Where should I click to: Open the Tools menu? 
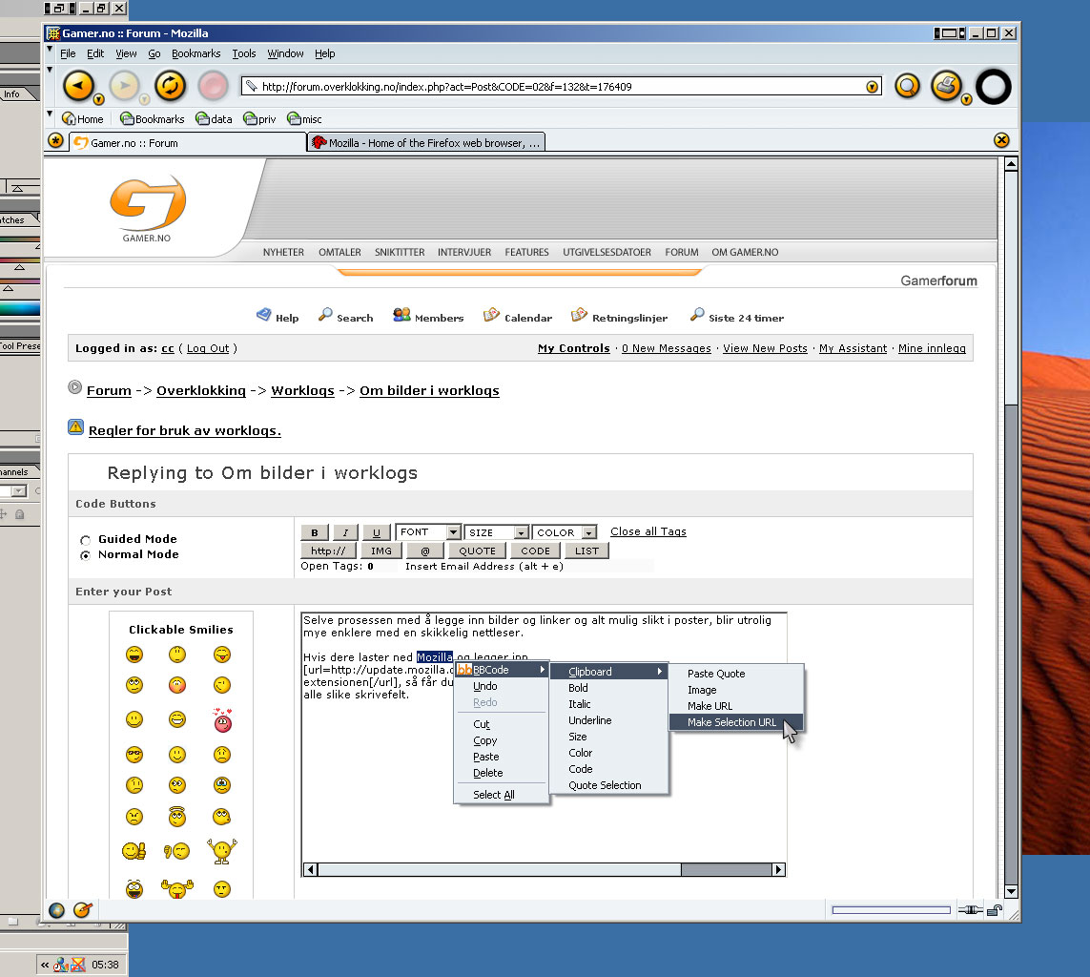click(x=244, y=53)
